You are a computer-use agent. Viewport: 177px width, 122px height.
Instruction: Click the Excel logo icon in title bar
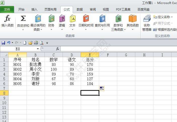(x=2, y=3)
